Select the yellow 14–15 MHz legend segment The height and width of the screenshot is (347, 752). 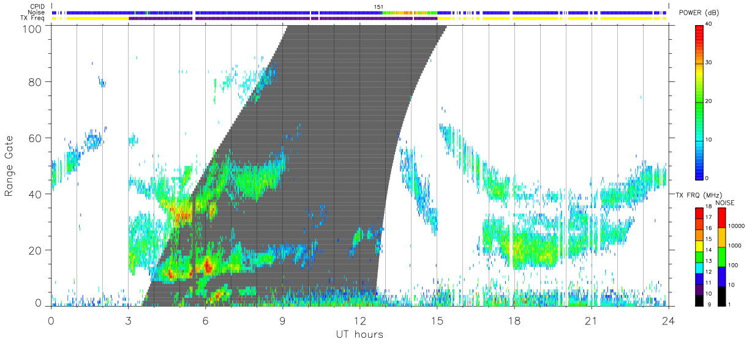point(699,246)
